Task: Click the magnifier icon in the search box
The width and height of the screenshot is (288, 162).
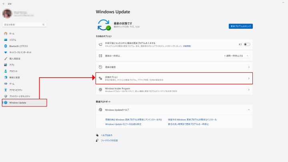Action: (x=43, y=25)
